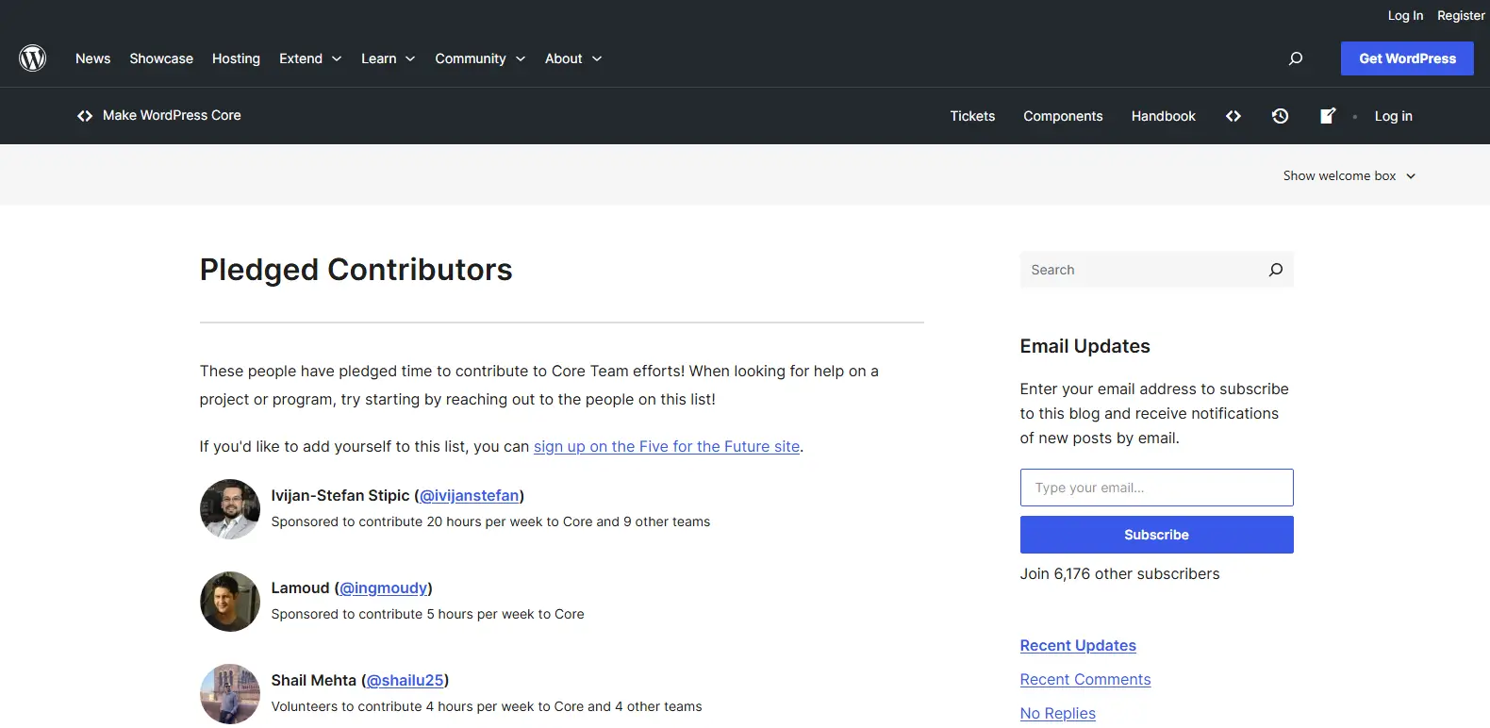Click 'Volunteers to contribute 4 hours per week' text

coord(487,706)
